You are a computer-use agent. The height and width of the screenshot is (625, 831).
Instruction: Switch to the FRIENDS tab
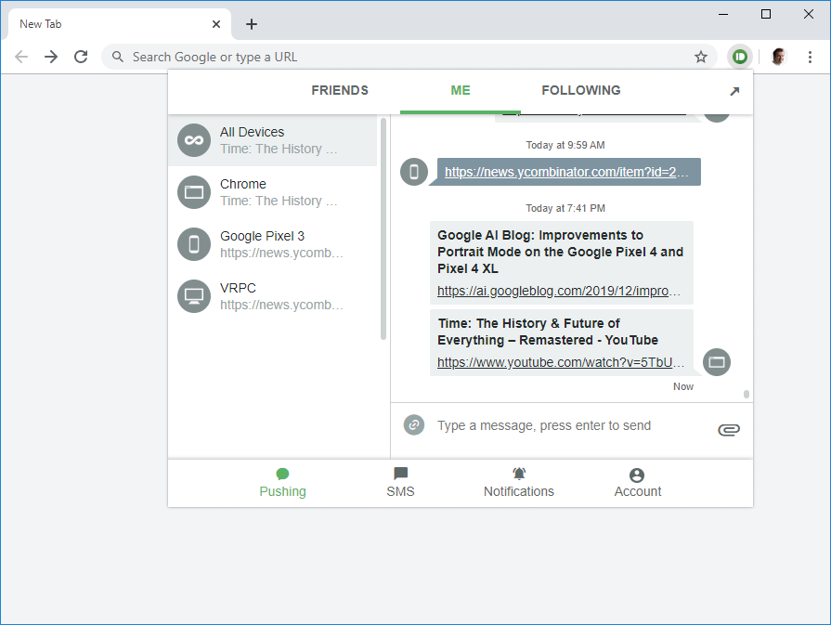pyautogui.click(x=340, y=90)
